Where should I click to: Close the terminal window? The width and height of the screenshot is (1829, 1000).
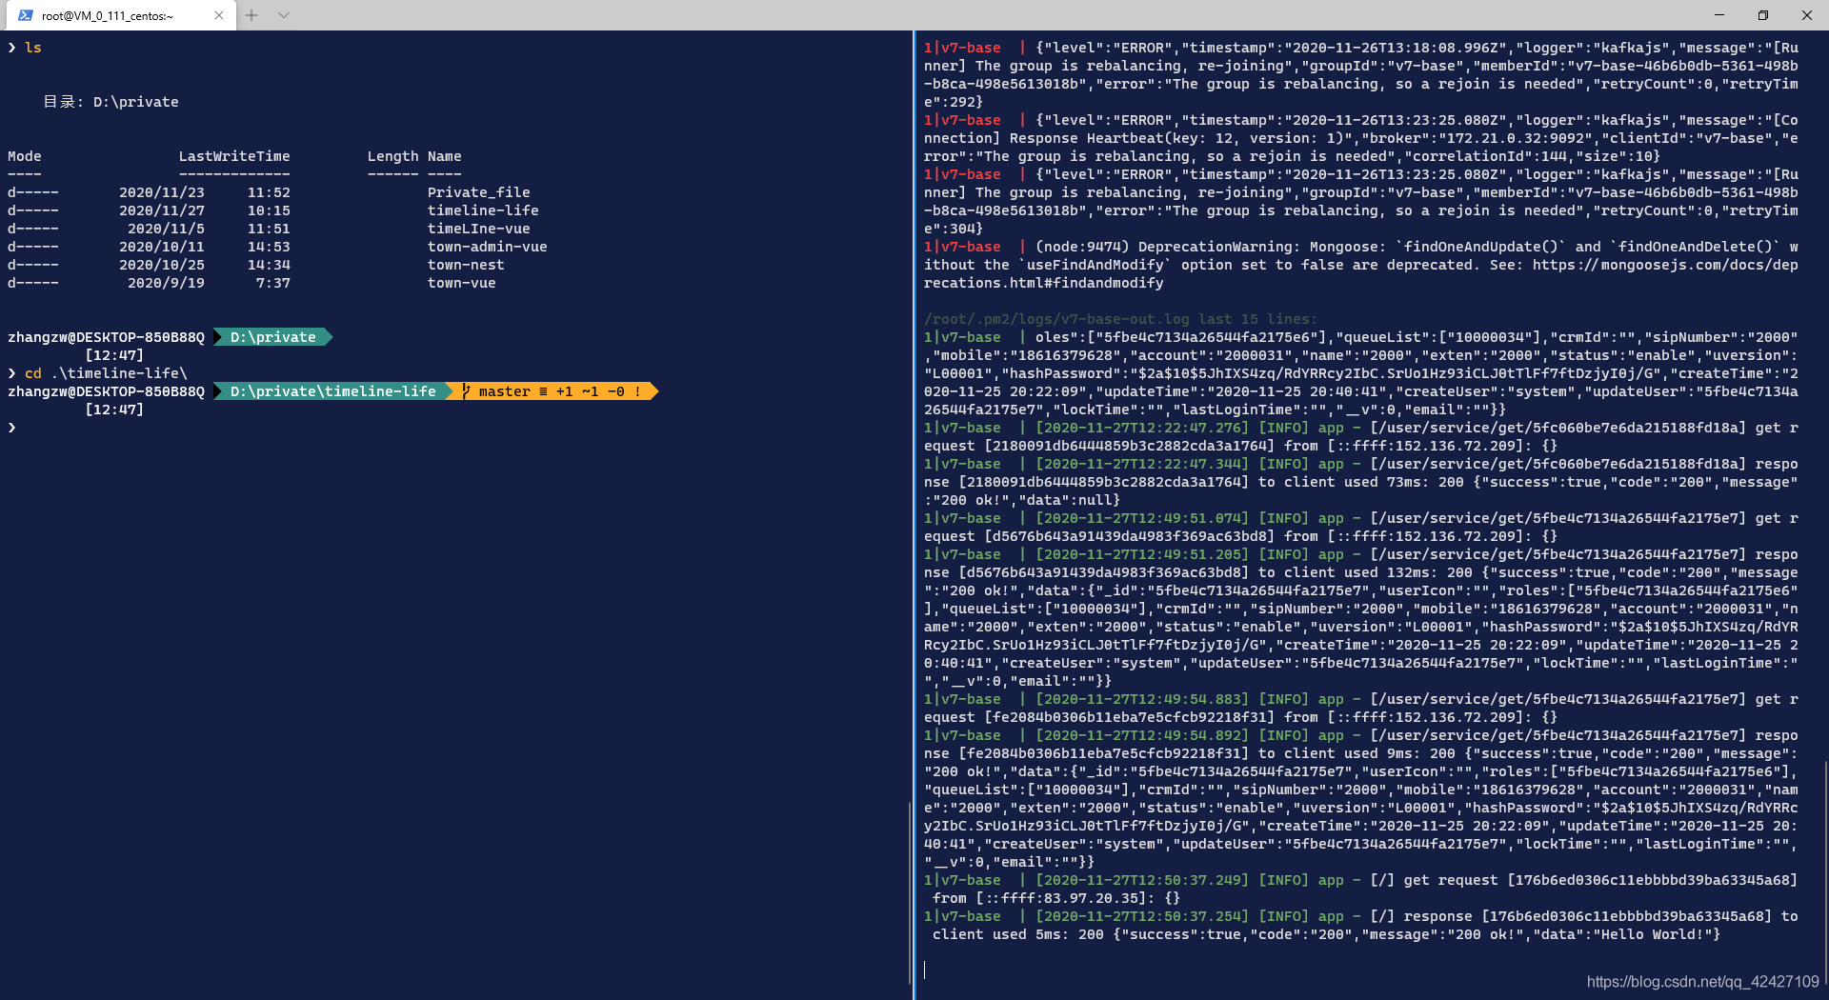point(1807,15)
